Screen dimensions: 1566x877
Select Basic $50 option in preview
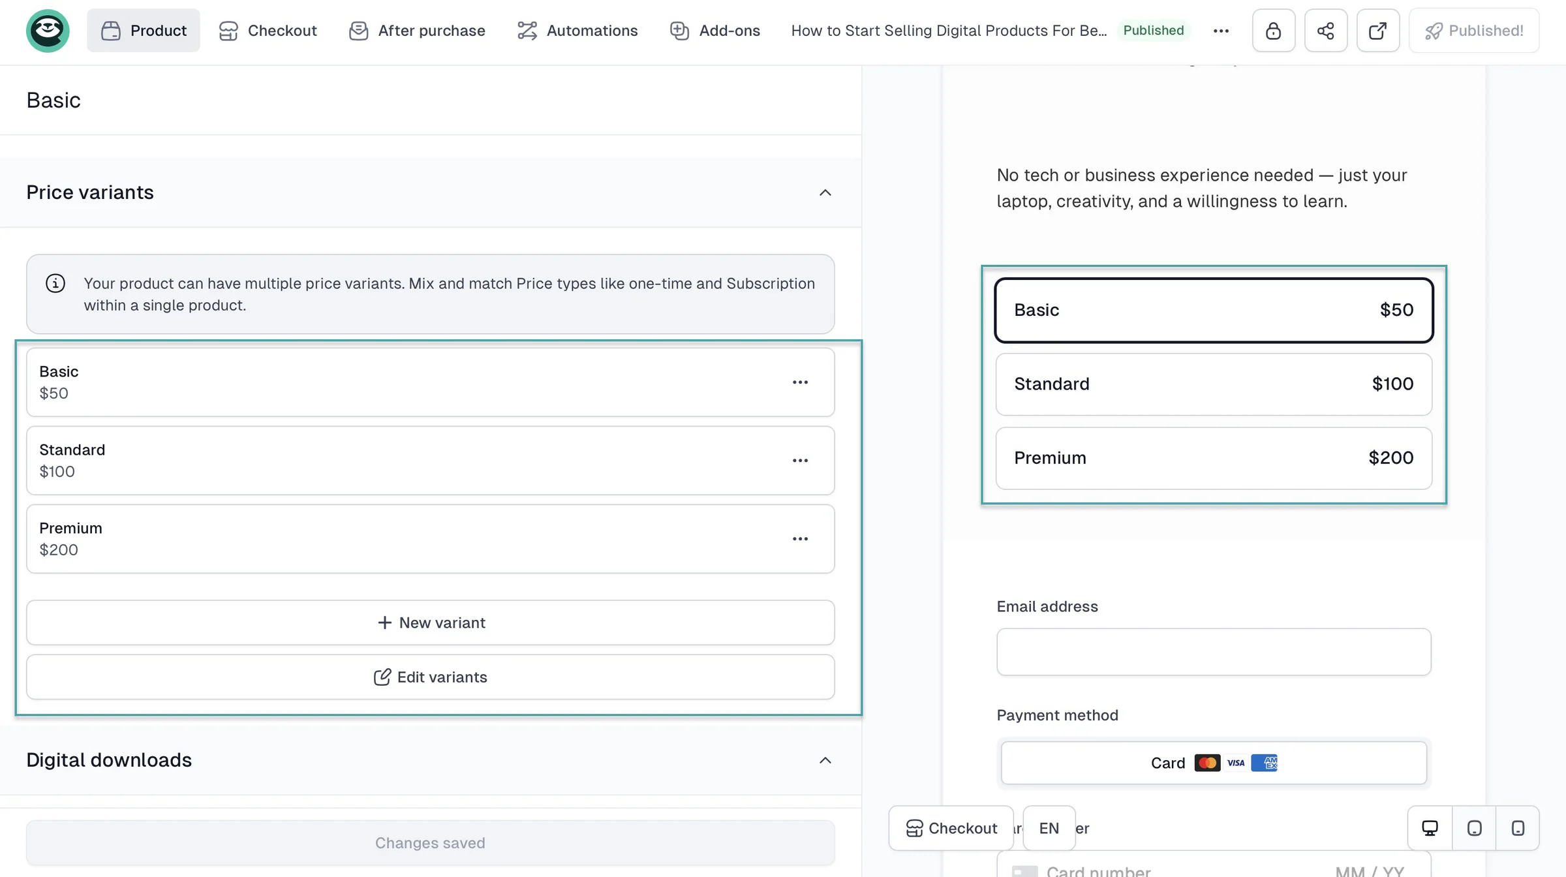point(1214,310)
